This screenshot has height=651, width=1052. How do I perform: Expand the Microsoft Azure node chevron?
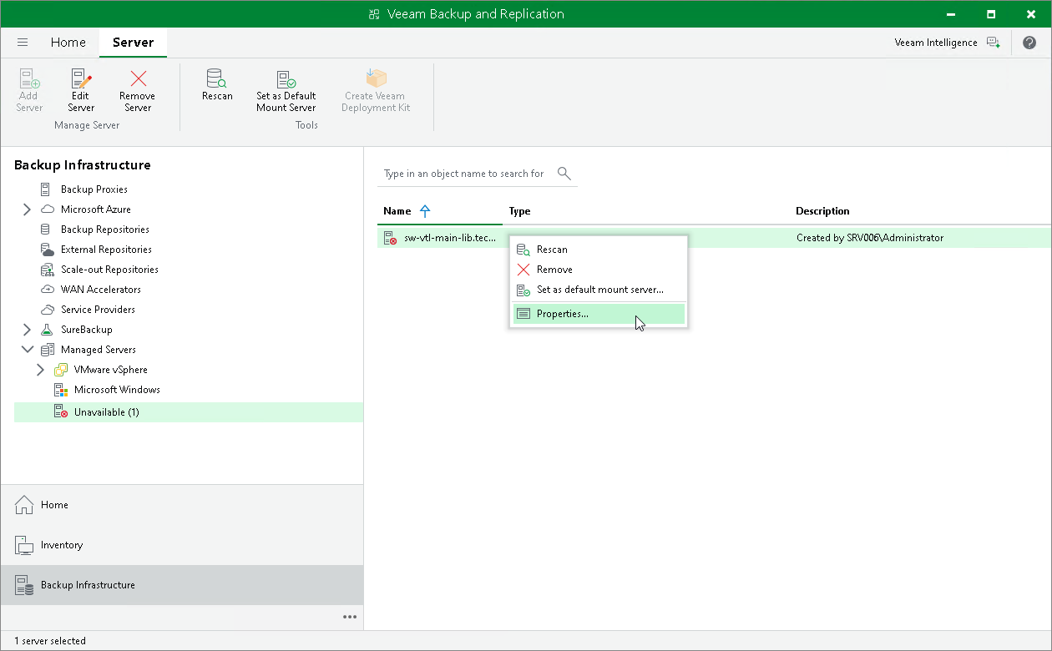coord(27,209)
